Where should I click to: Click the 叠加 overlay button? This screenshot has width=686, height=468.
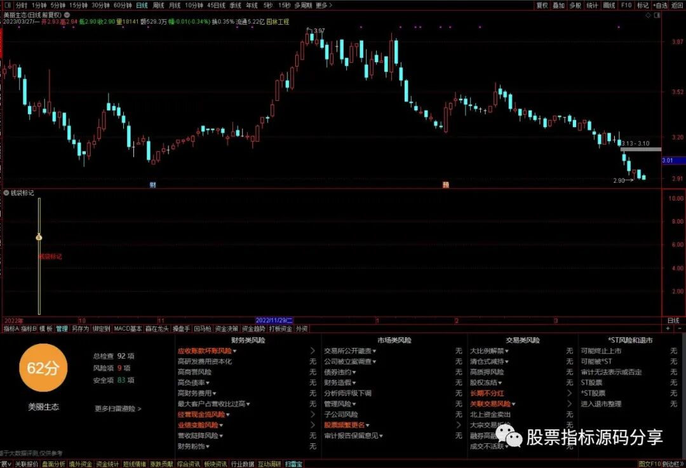[559, 5]
